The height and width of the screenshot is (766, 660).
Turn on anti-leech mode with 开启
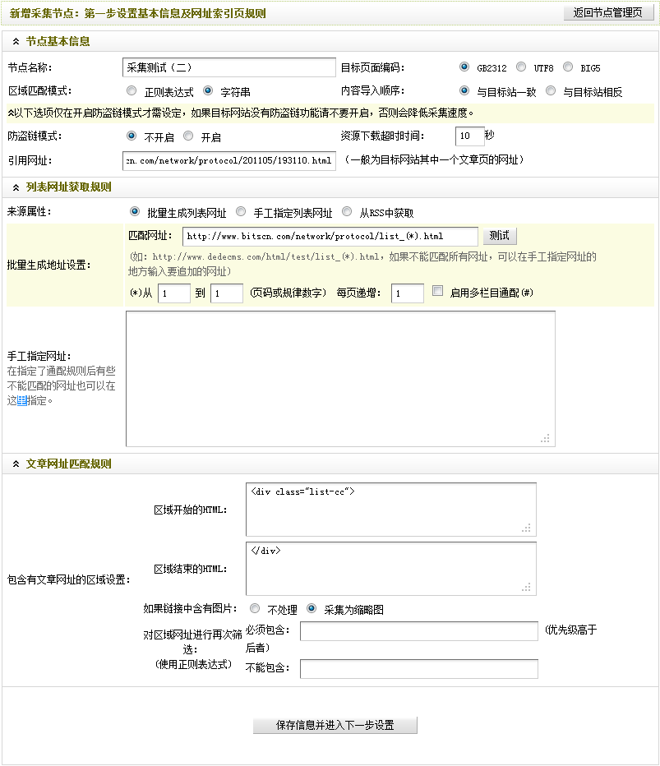coord(188,136)
